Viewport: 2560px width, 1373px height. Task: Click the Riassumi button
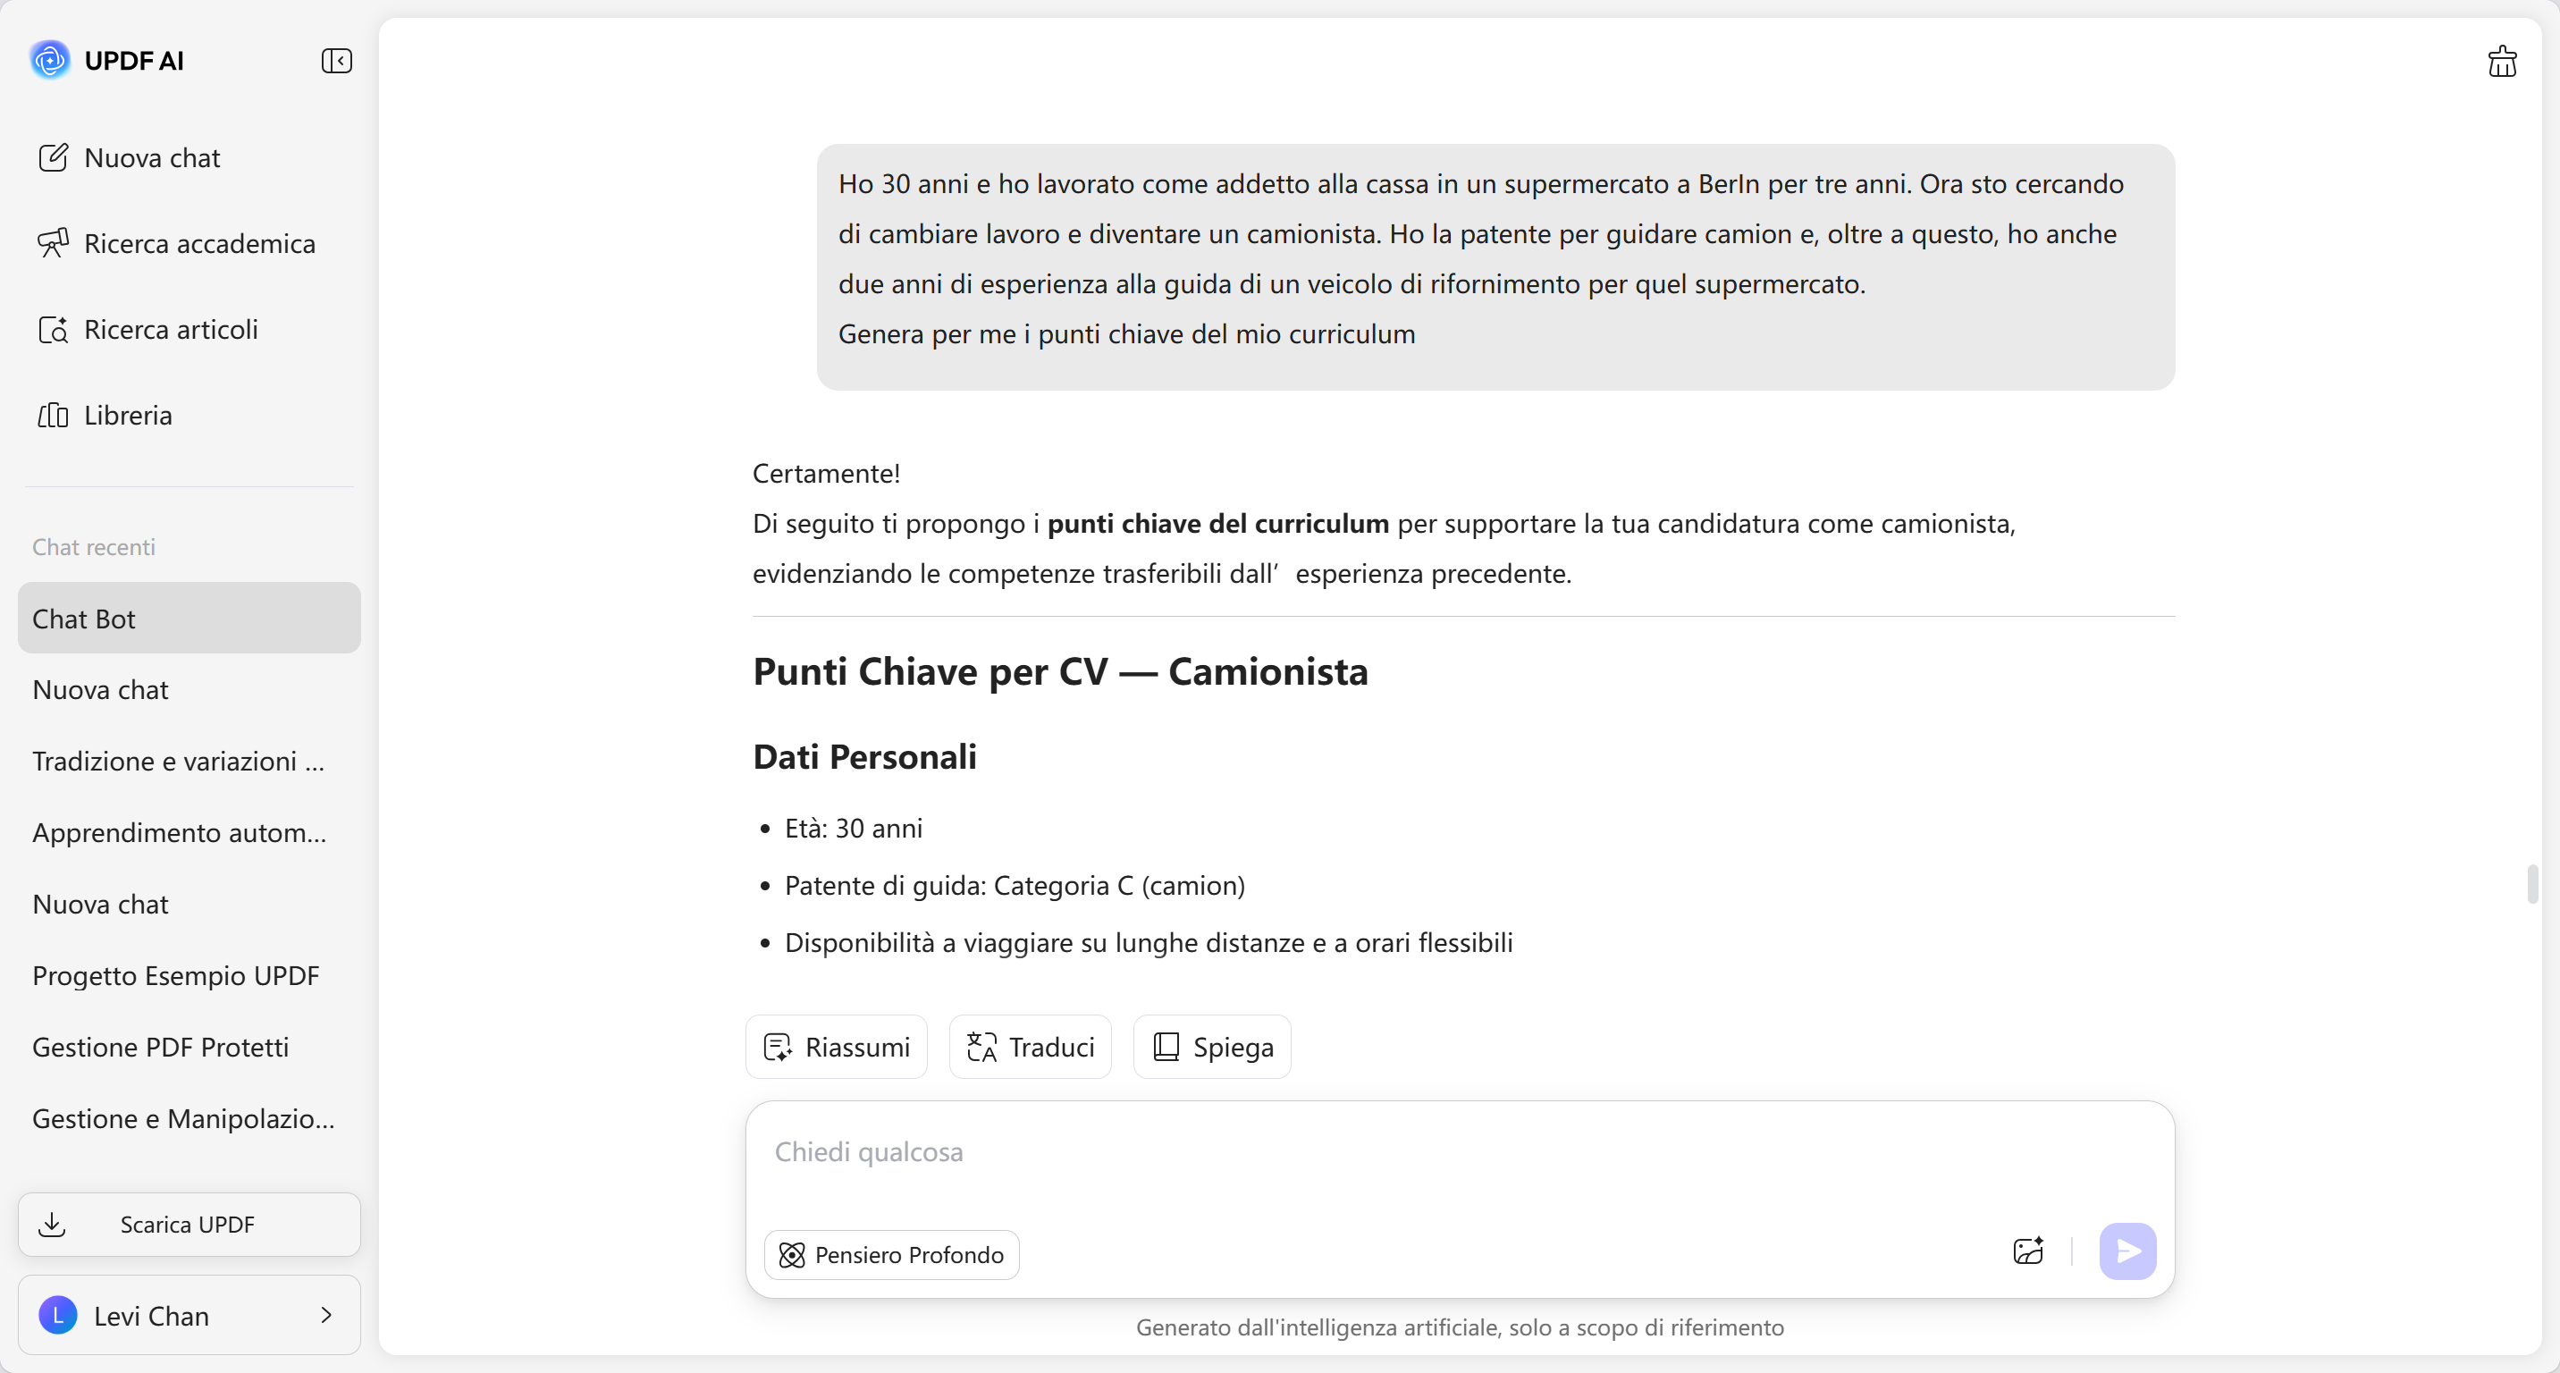[837, 1047]
